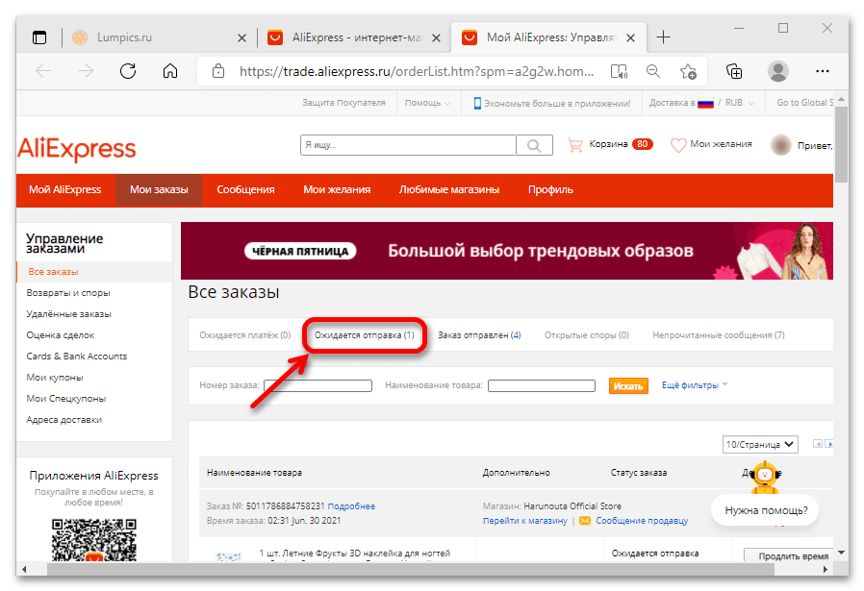The width and height of the screenshot is (864, 591).
Task: Close the AliExpress интернет-магазин tab
Action: (436, 38)
